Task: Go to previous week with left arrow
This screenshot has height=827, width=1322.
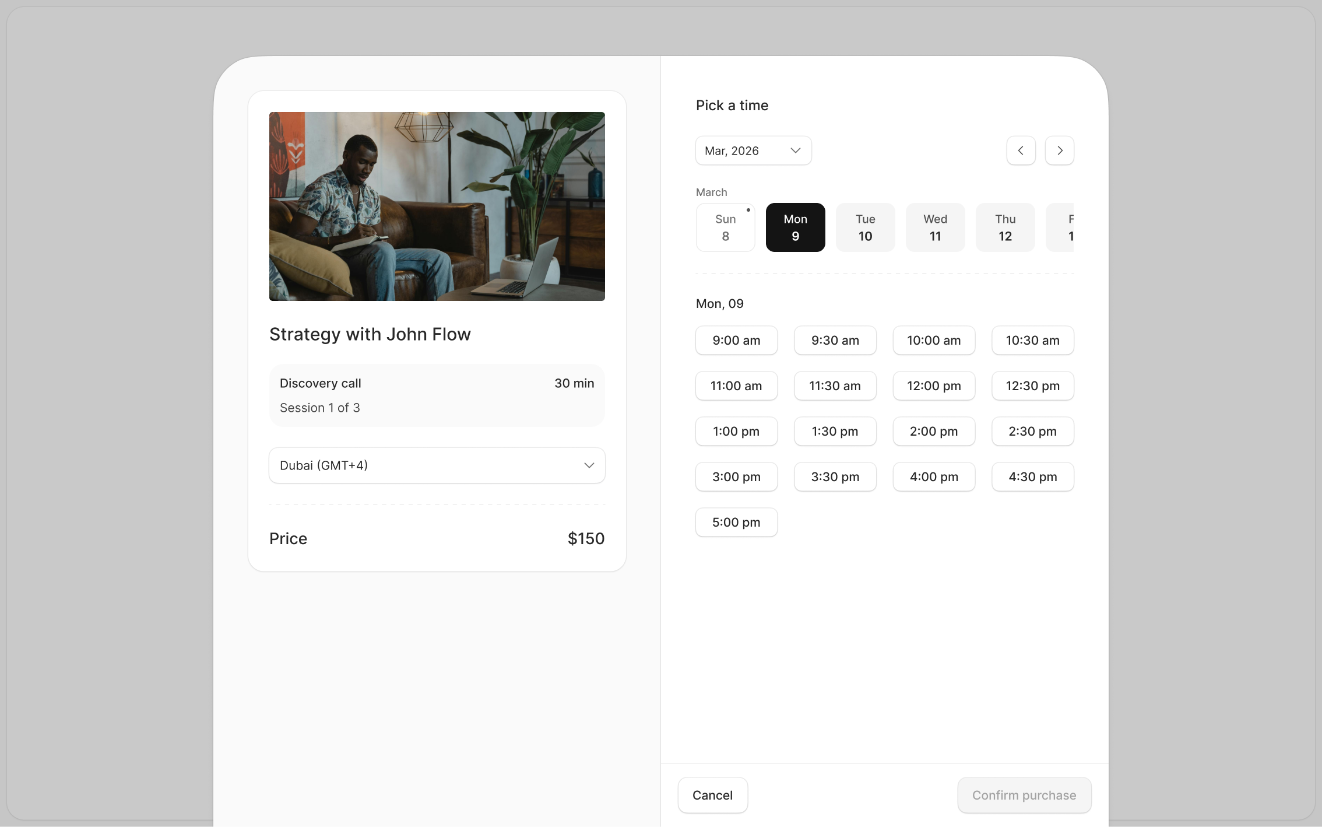Action: point(1021,150)
